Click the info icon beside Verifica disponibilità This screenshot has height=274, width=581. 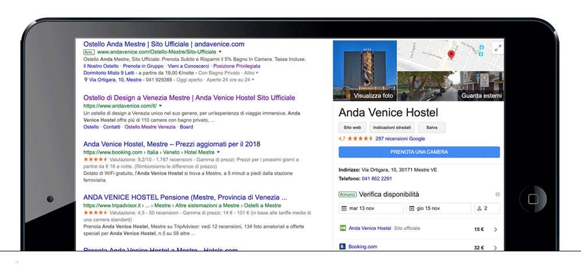497,194
